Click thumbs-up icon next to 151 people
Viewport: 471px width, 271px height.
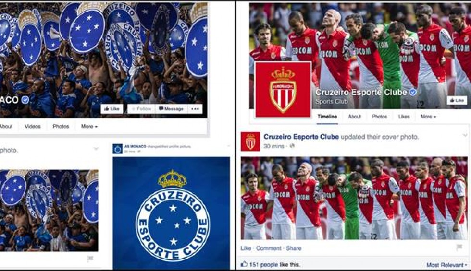click(x=244, y=264)
